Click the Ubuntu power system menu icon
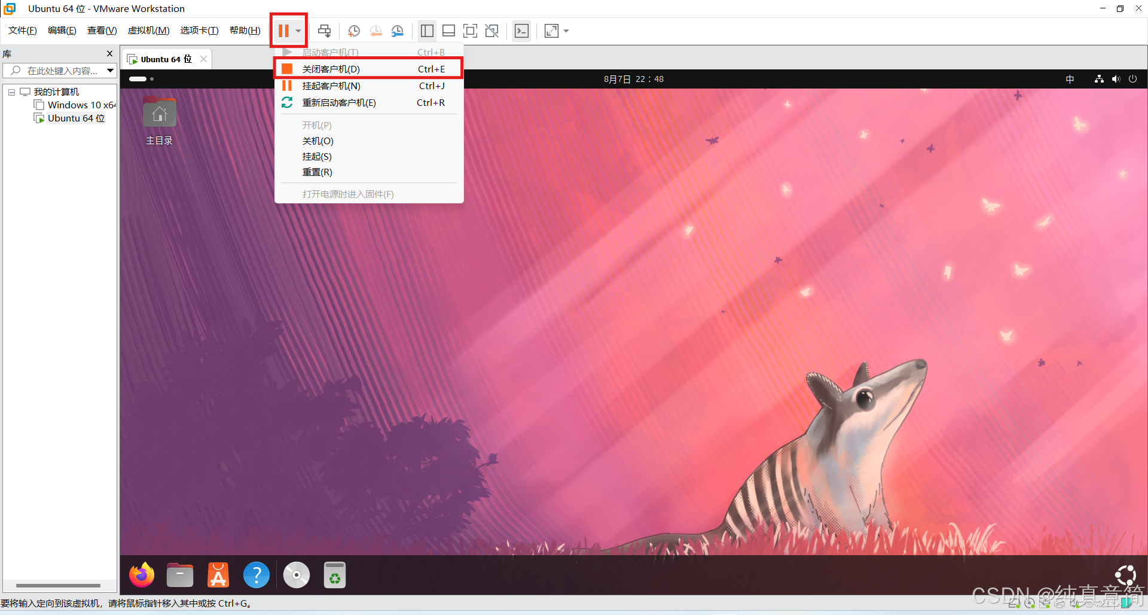1148x615 pixels. pos(1132,79)
